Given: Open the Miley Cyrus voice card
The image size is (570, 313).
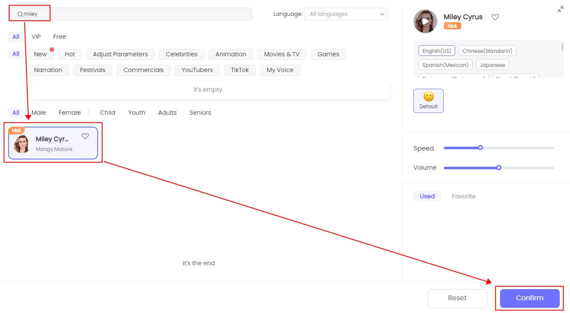Looking at the screenshot, I should (x=53, y=143).
